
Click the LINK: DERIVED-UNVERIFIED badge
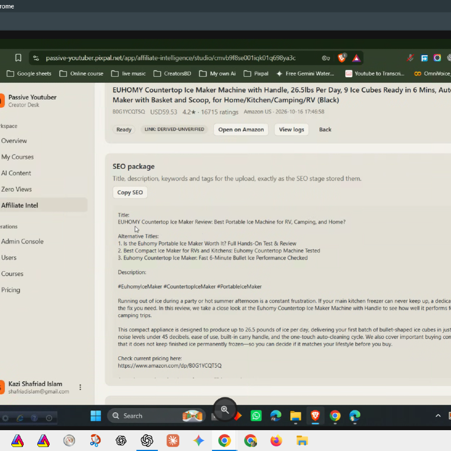pos(174,130)
